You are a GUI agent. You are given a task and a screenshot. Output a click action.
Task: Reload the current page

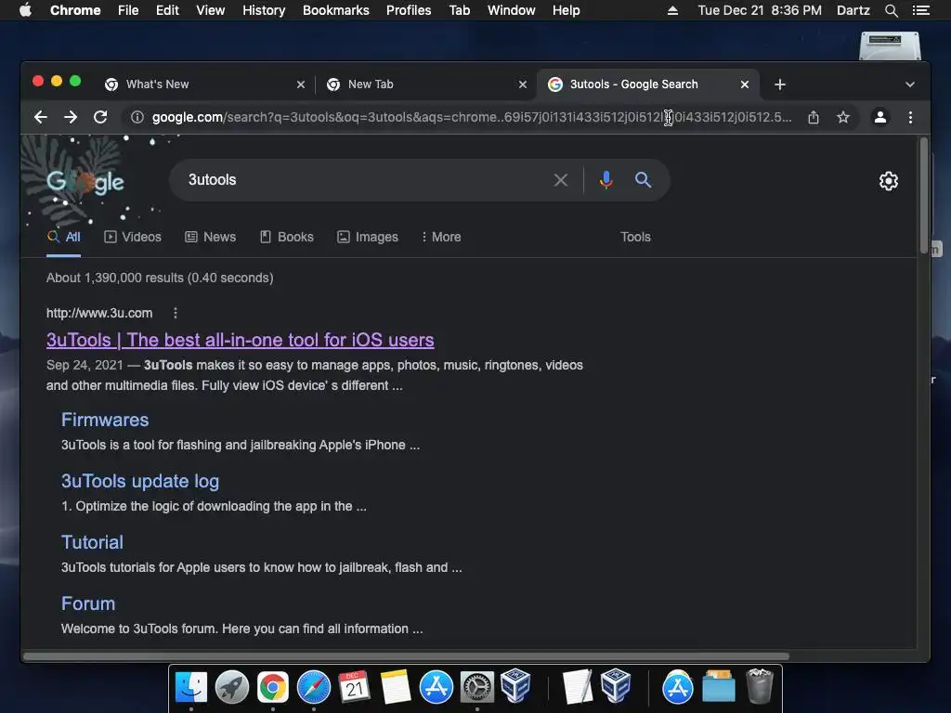[100, 117]
